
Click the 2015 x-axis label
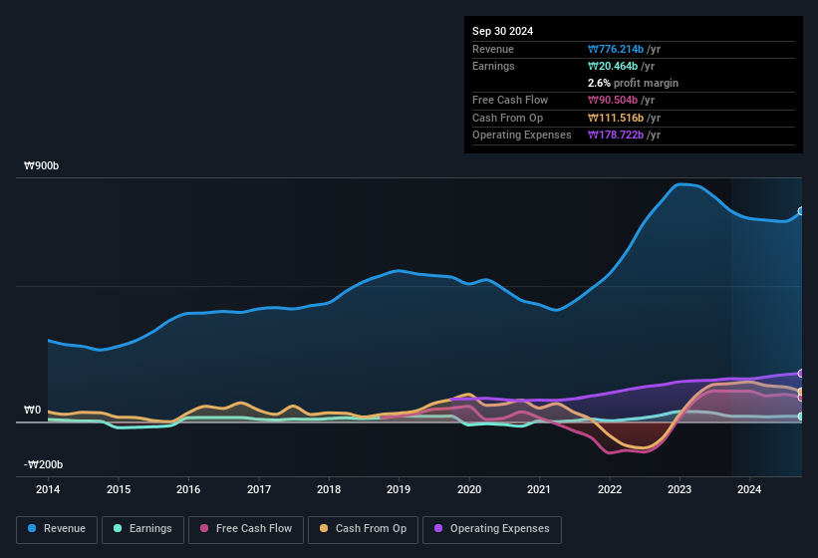point(119,489)
